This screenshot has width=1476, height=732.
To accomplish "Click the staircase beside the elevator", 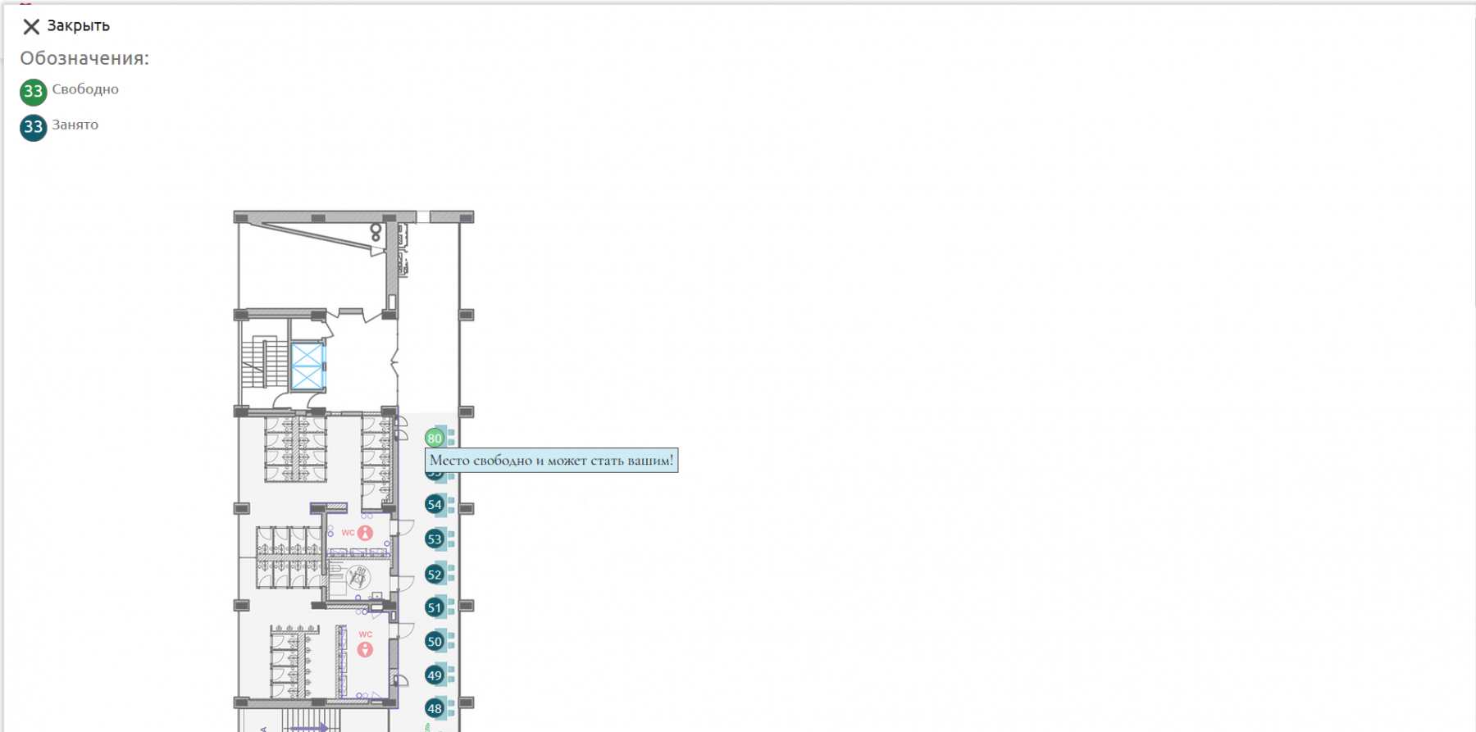I will [264, 362].
